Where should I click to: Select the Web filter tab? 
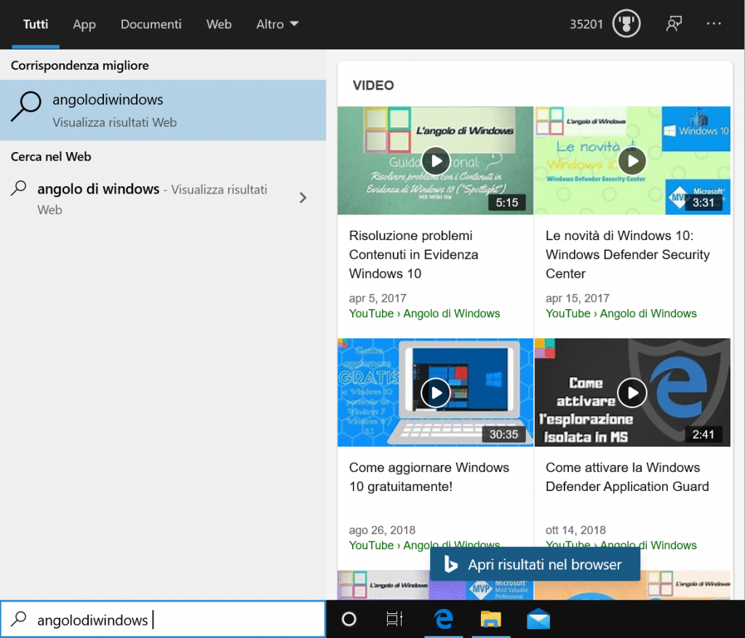pyautogui.click(x=219, y=24)
